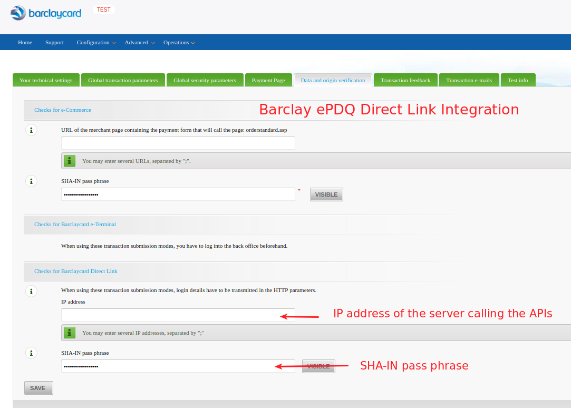Go to Home in navigation bar
The width and height of the screenshot is (571, 408).
25,43
